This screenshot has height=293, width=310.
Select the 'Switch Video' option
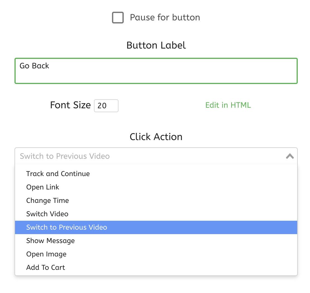click(x=47, y=214)
